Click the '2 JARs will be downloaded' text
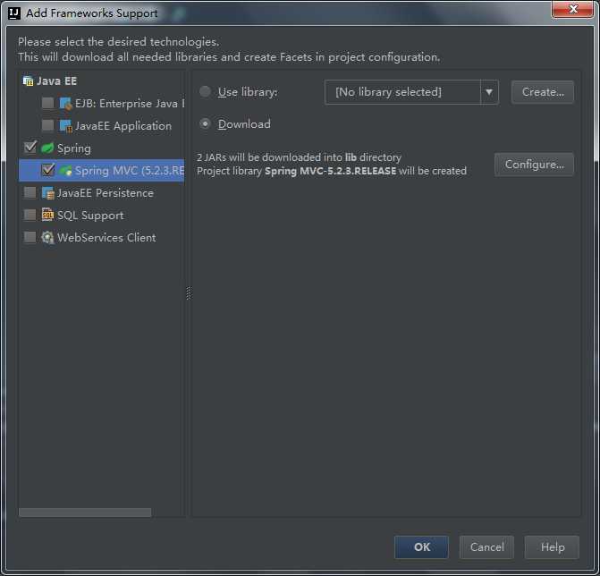 tap(299, 157)
